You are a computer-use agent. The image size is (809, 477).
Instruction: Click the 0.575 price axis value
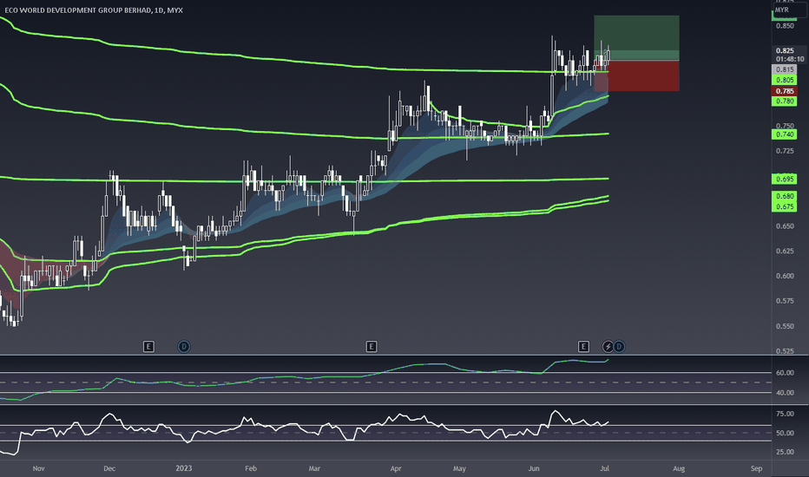point(785,301)
